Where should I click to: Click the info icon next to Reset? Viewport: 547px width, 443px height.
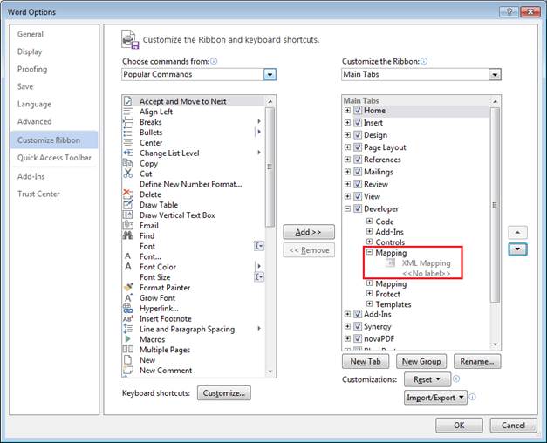456,378
